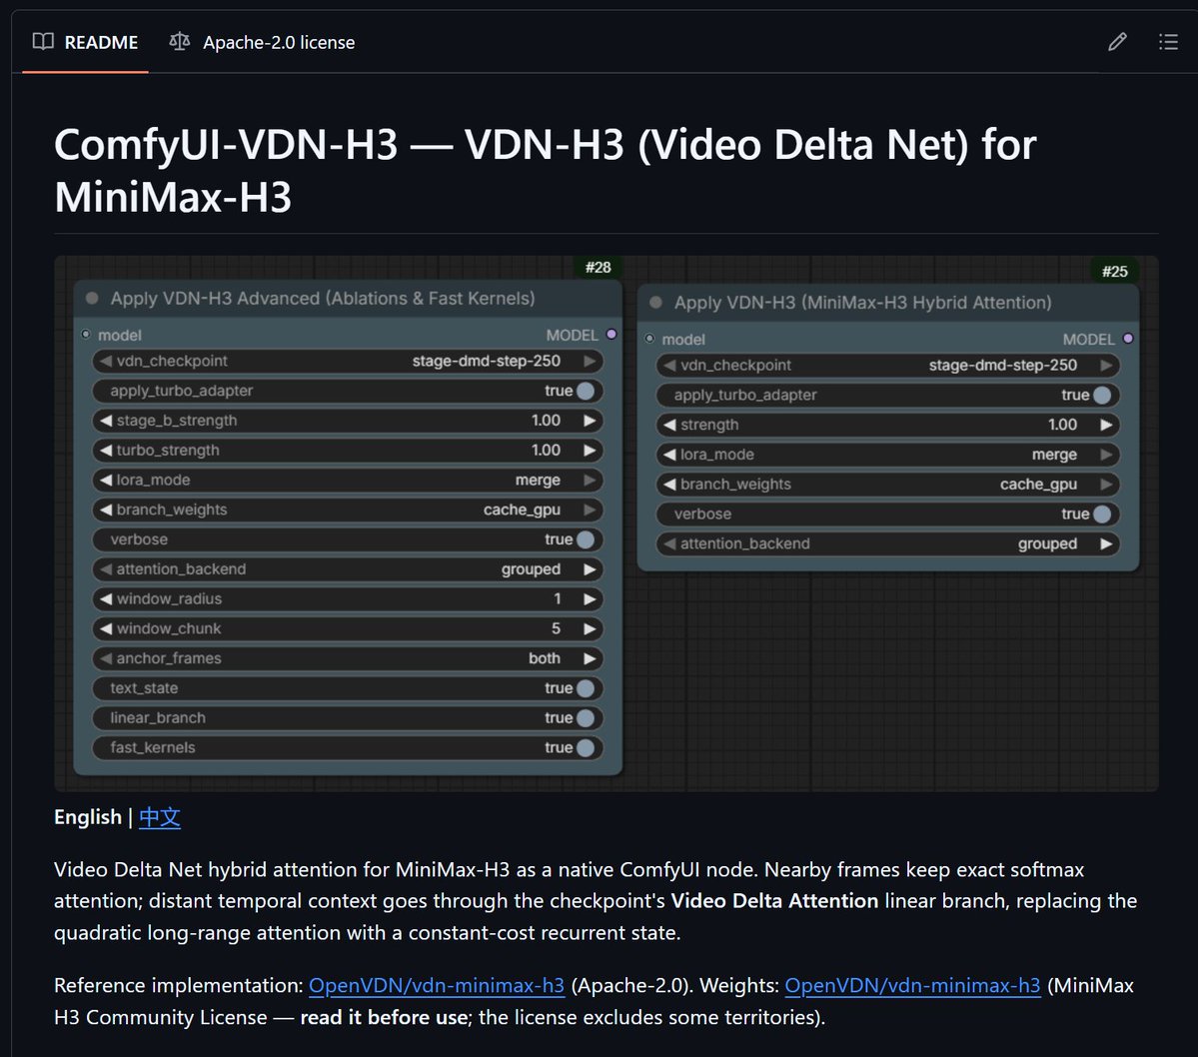Image resolution: width=1198 pixels, height=1057 pixels.
Task: Click model input socket on Advanced node
Action: (86, 334)
